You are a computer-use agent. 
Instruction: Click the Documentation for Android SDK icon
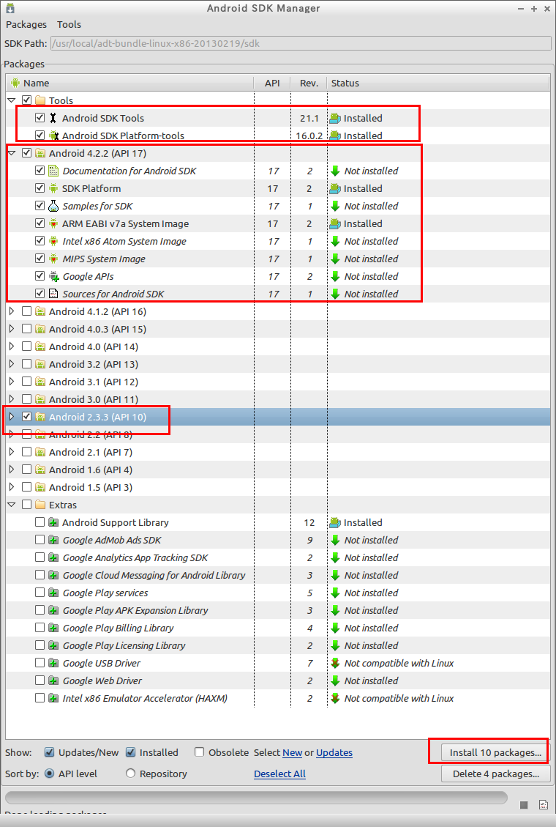coord(53,171)
